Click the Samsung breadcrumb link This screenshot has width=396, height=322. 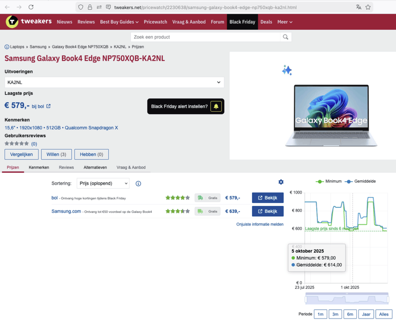pos(38,47)
